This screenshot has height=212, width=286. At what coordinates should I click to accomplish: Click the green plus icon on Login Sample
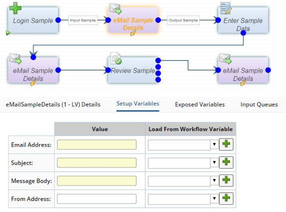point(15,8)
